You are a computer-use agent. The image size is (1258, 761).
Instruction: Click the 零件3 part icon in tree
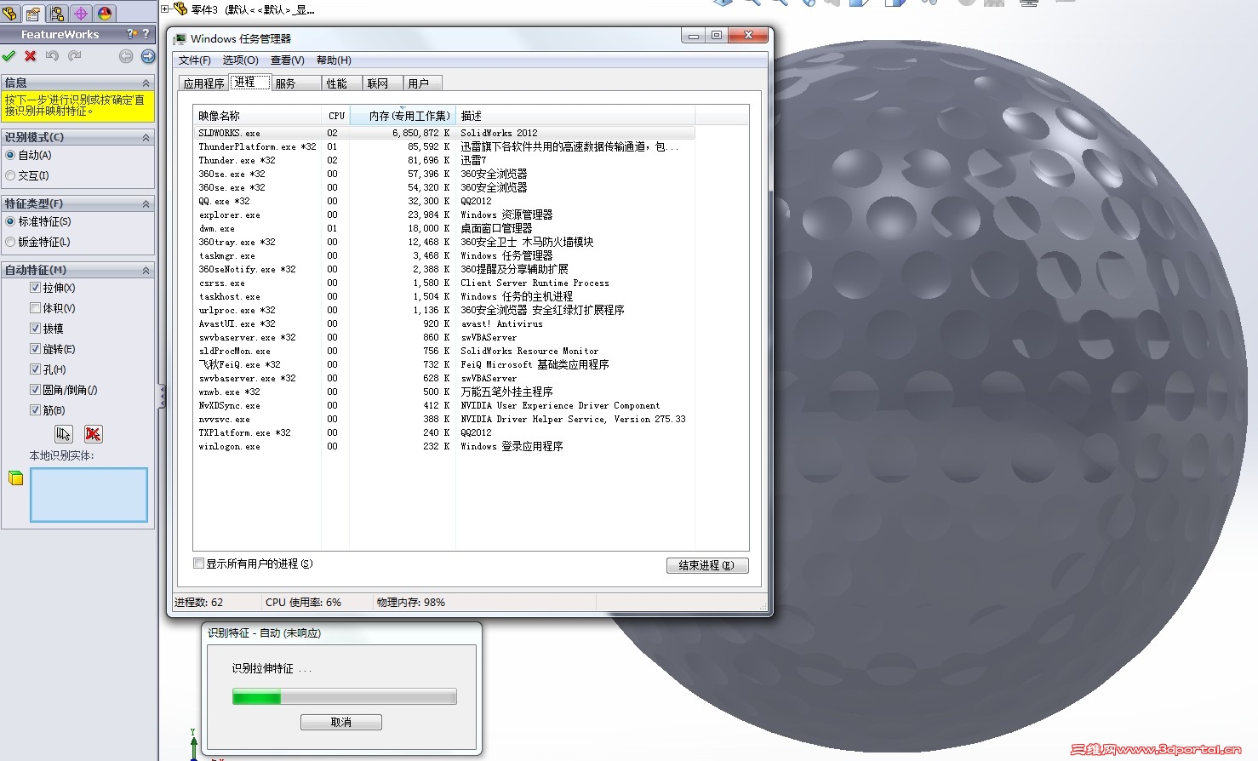click(180, 9)
